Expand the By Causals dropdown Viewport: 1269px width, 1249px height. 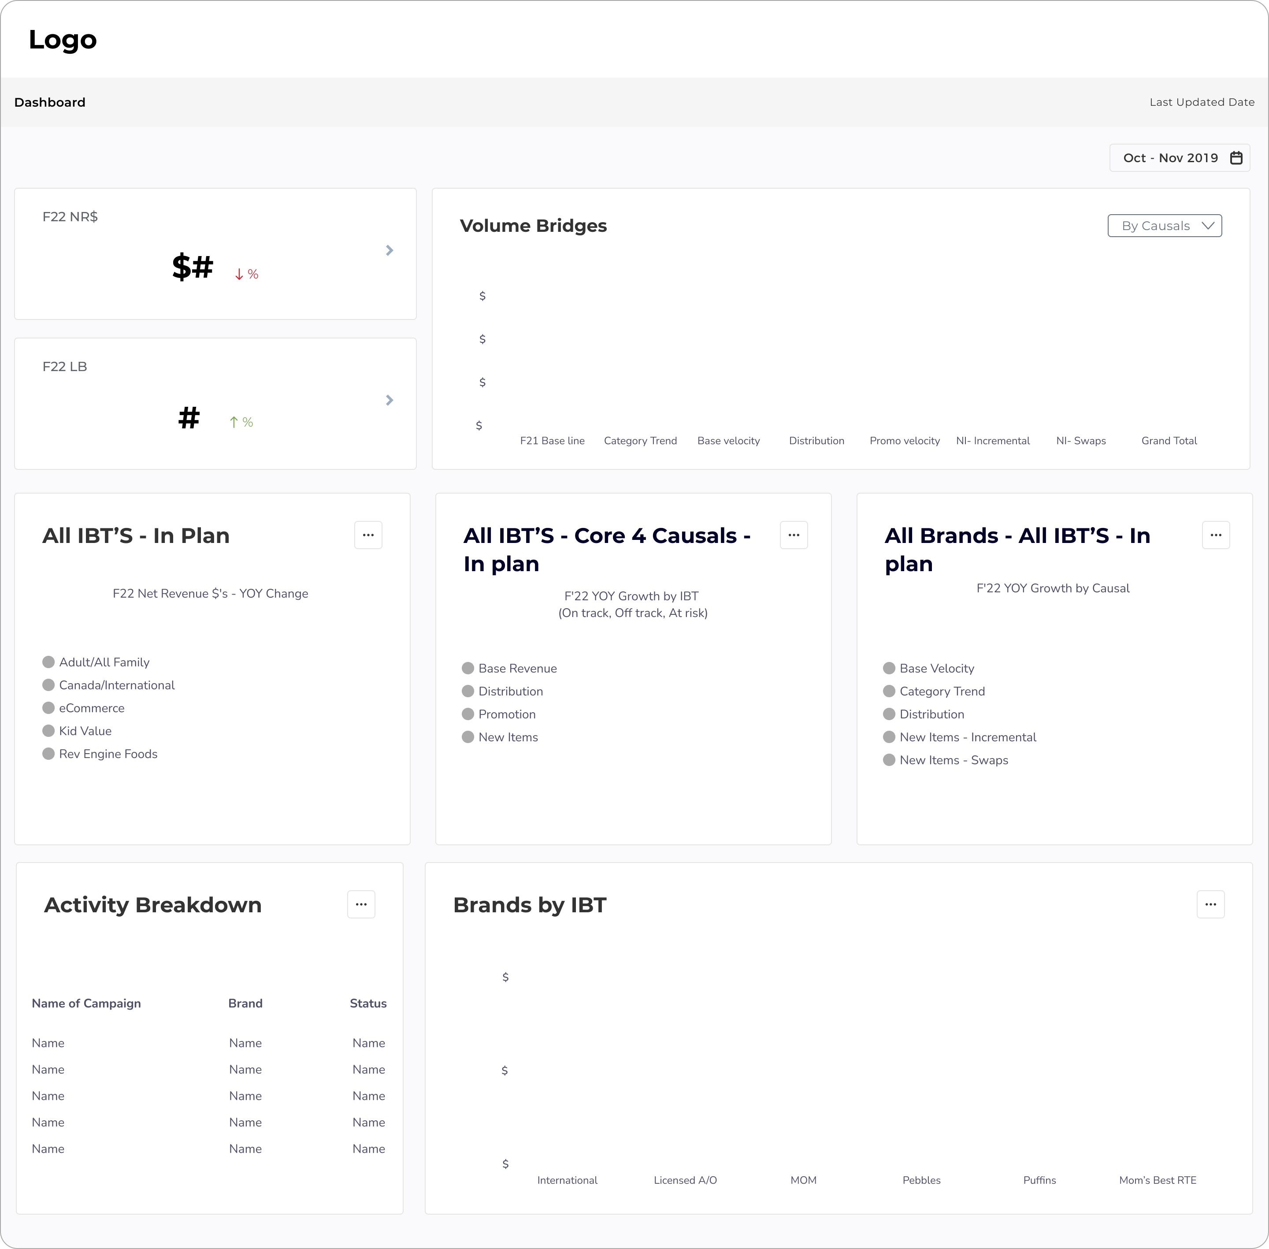click(1164, 226)
